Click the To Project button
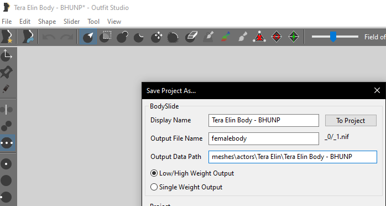The width and height of the screenshot is (386, 206). point(351,121)
